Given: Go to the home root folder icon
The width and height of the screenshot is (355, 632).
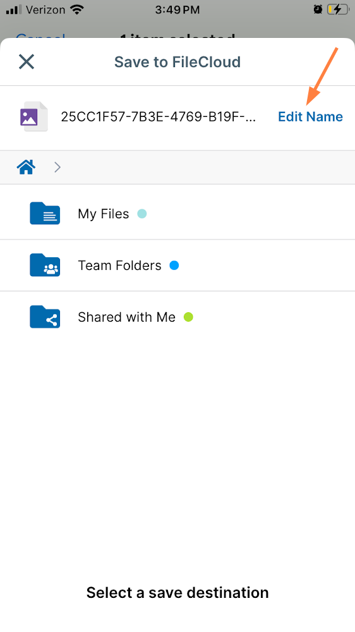Looking at the screenshot, I should tap(26, 166).
